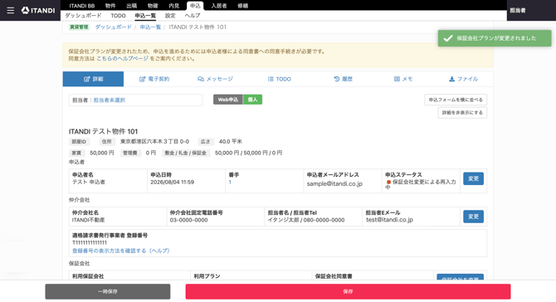Viewport: 556px width, 302px height.
Task: Open the 内見 top menu
Action: [173, 6]
